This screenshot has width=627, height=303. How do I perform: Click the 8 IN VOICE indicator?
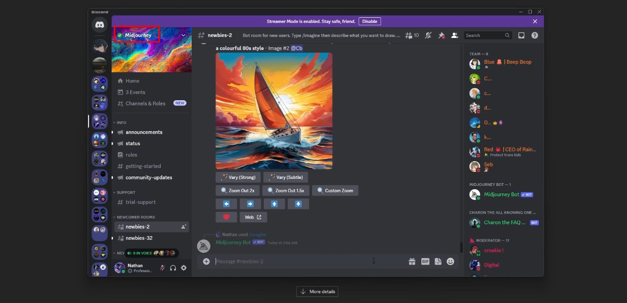[x=151, y=253]
